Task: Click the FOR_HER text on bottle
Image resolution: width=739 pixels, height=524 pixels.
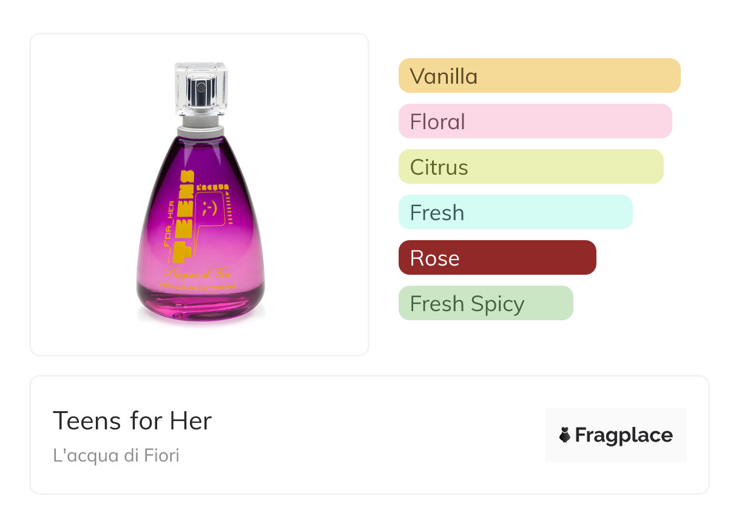Action: pos(169,230)
